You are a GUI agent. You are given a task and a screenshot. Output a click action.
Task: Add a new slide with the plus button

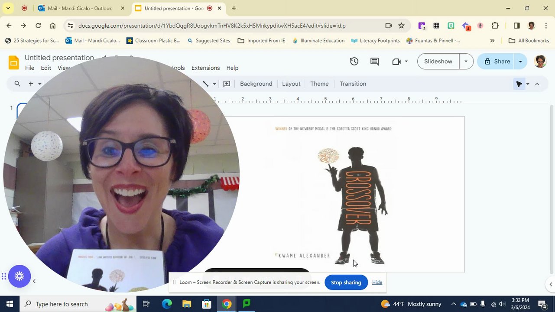pos(31,84)
